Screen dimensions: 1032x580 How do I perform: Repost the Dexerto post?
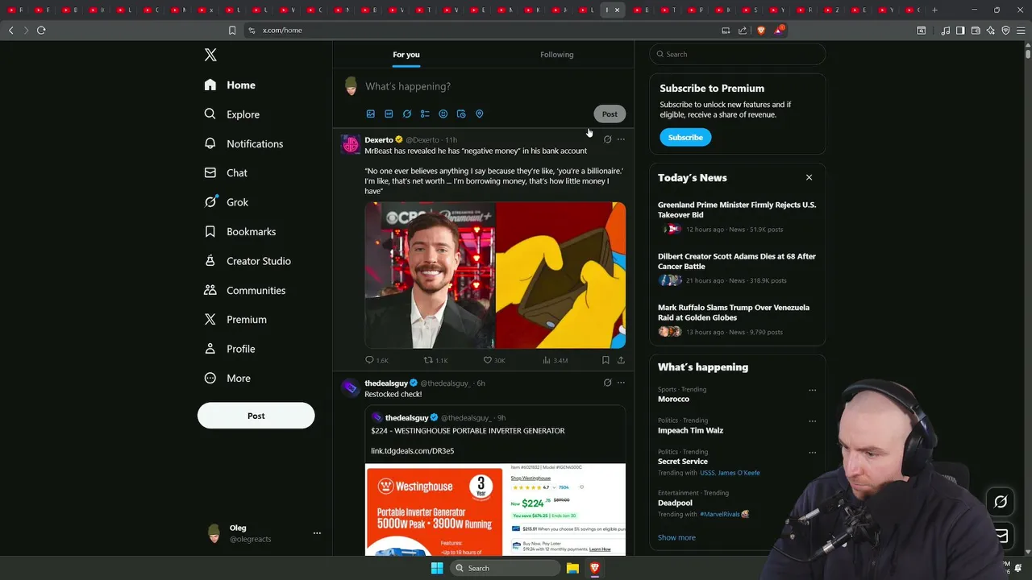tap(435, 360)
